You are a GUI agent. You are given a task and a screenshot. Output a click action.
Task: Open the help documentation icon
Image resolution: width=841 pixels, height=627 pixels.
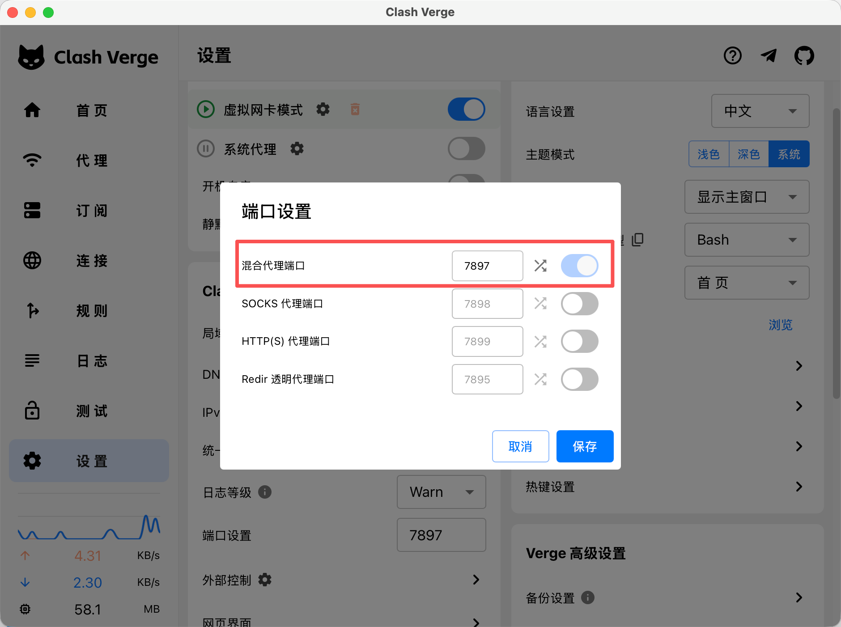pyautogui.click(x=732, y=56)
